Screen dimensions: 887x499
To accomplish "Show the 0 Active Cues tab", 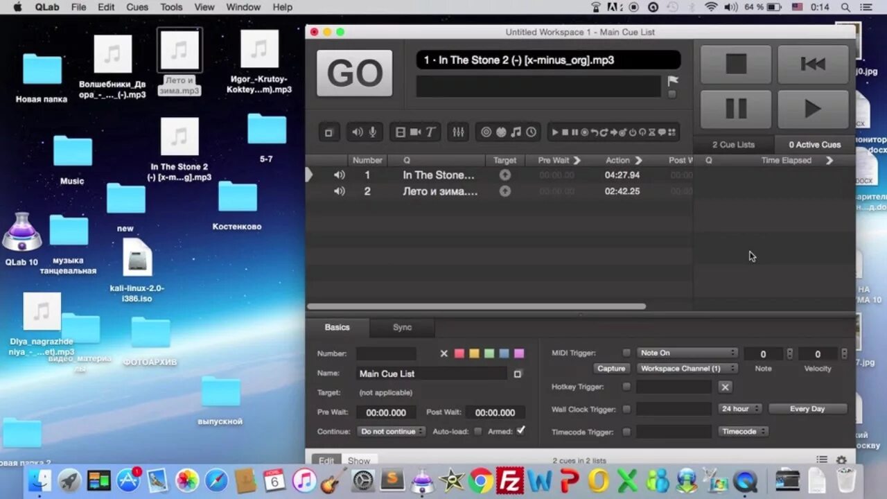I will [x=814, y=144].
